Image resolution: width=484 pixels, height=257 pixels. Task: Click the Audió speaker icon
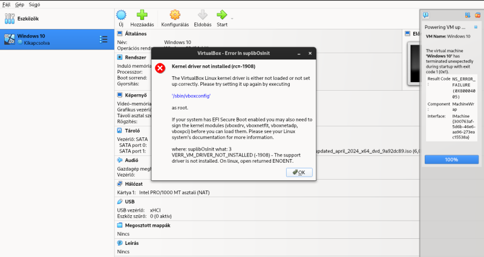tap(120, 160)
